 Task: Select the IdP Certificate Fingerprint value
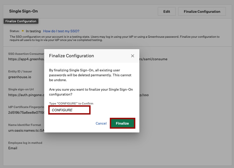coord(26,112)
